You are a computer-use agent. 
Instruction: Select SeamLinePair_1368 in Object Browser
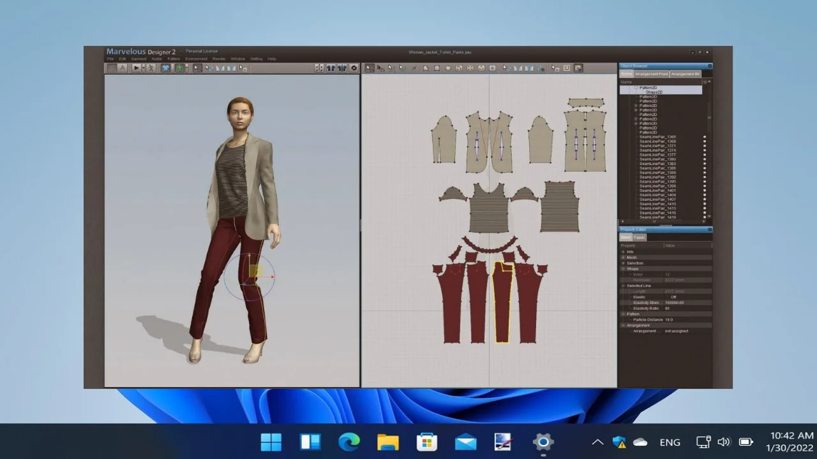tap(657, 141)
